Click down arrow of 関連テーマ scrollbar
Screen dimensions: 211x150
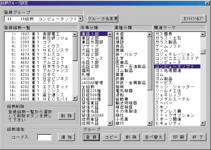[x=203, y=123]
